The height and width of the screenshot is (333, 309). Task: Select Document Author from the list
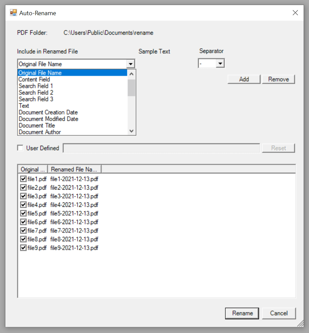click(x=39, y=132)
